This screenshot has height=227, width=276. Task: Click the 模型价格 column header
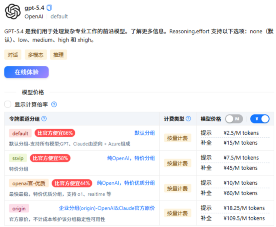(x=211, y=119)
